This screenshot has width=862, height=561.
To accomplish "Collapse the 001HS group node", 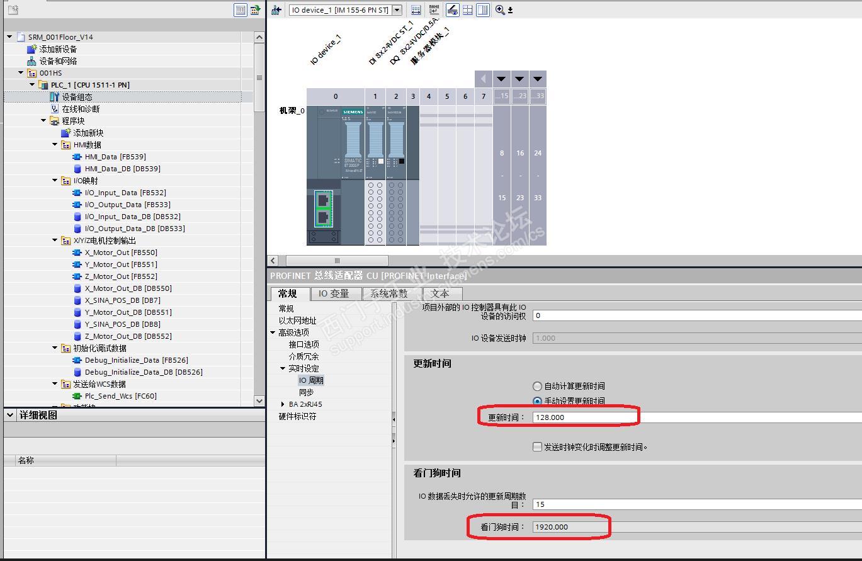I will (21, 73).
